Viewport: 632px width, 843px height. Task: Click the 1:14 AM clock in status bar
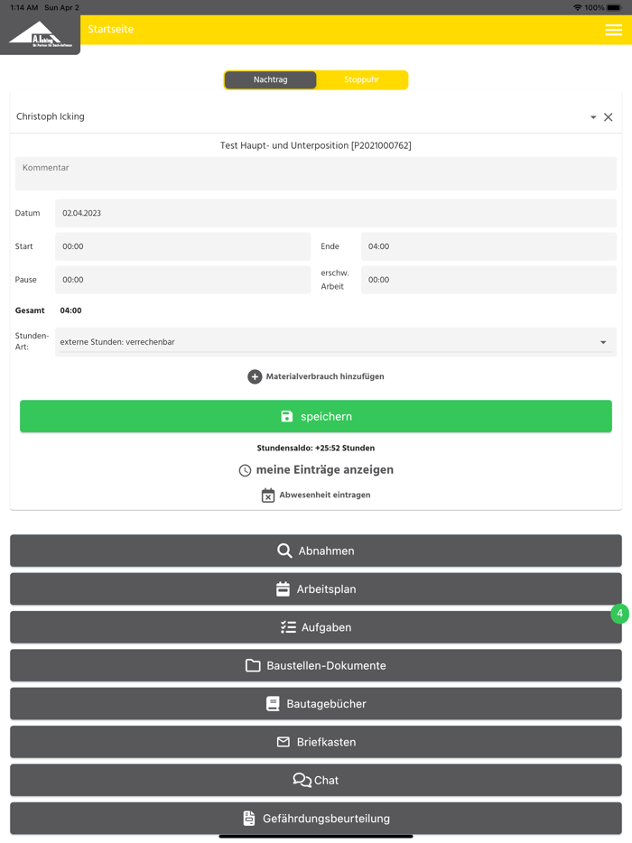24,7
